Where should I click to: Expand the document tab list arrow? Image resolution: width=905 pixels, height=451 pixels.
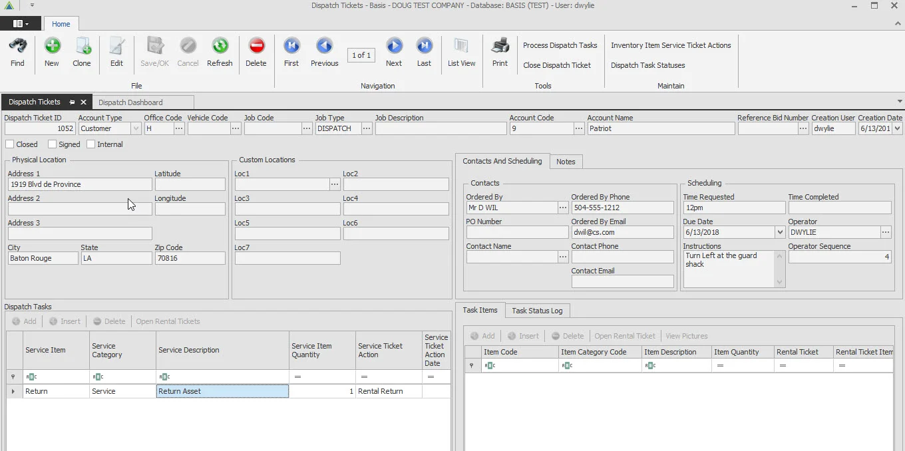coord(900,102)
